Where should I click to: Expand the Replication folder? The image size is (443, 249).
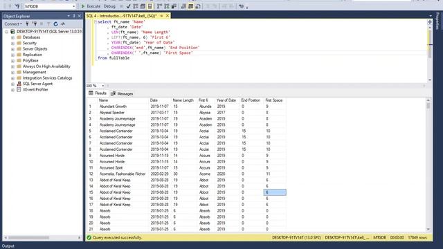click(12, 55)
